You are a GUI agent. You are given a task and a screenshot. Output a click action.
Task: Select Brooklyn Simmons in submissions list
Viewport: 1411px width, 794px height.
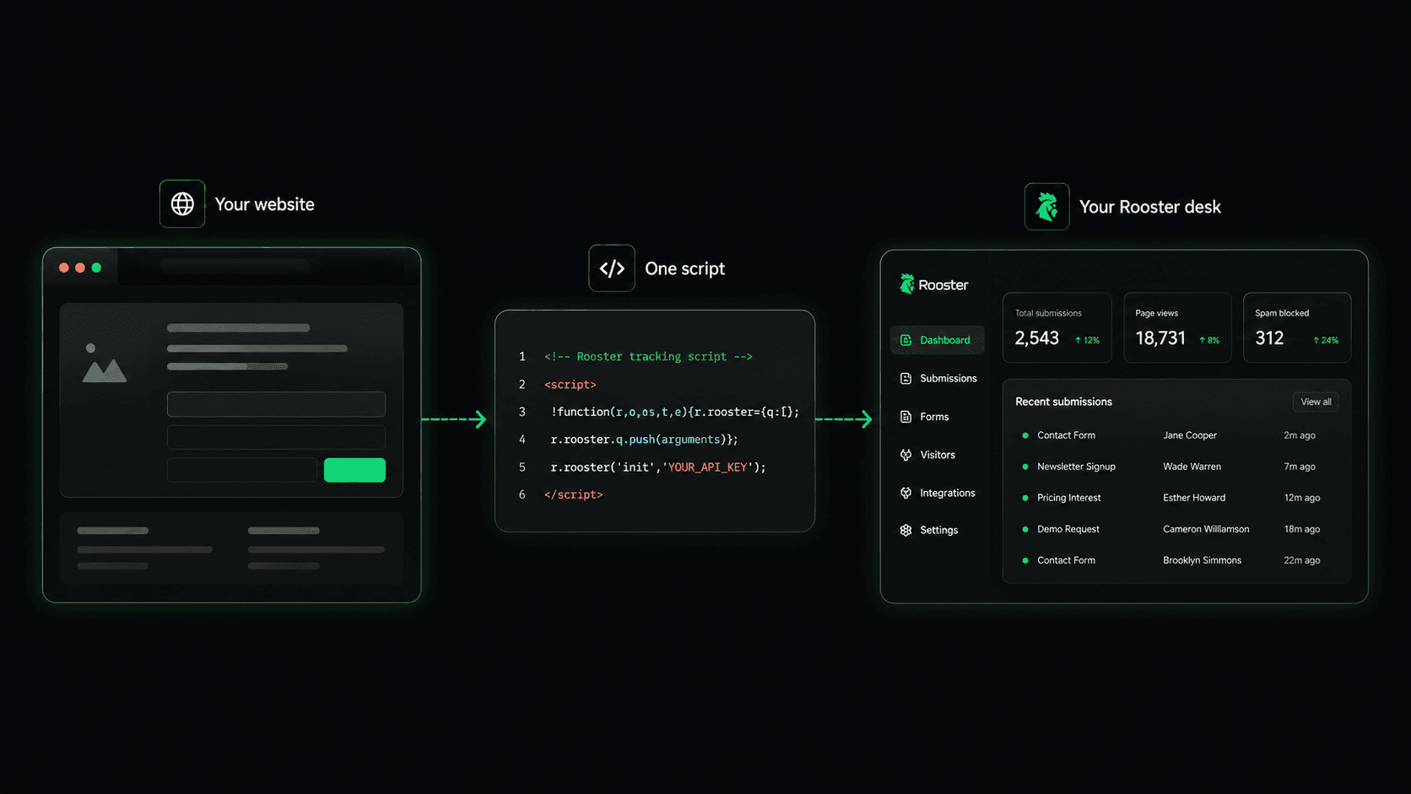(x=1202, y=560)
